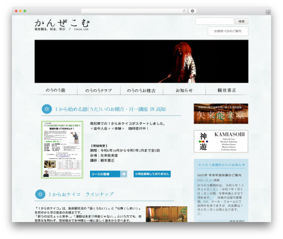The image size is (283, 239).
Task: Click the 1から始める謡のお稽古 IN 高知 heading
Action: click(110, 109)
